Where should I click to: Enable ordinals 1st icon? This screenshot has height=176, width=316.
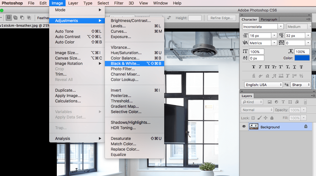click(x=295, y=76)
